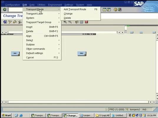Open the Configuration menu
Viewport: 158px width, 118px height.
pos(12,5)
